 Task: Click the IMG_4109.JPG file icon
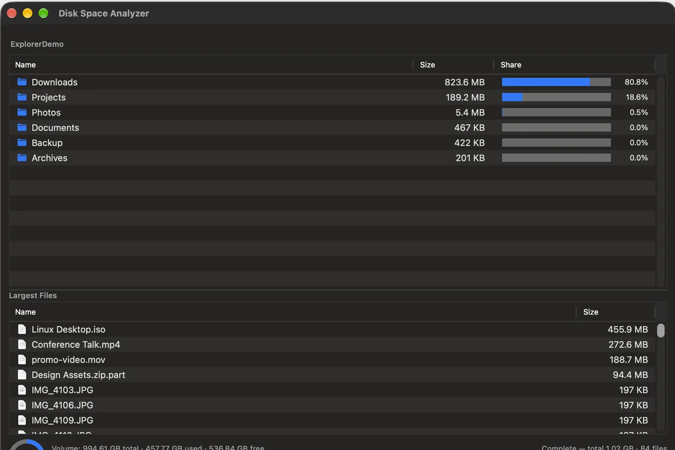coord(22,420)
